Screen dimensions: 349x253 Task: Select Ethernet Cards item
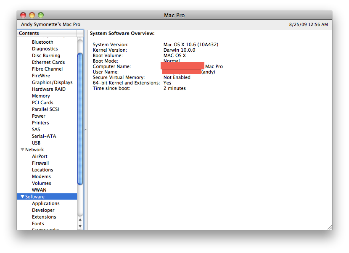tap(48, 62)
